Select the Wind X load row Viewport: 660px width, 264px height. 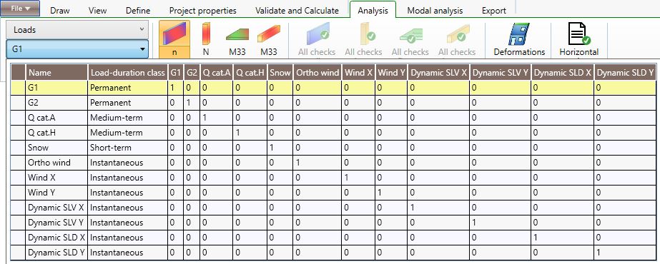click(x=333, y=178)
